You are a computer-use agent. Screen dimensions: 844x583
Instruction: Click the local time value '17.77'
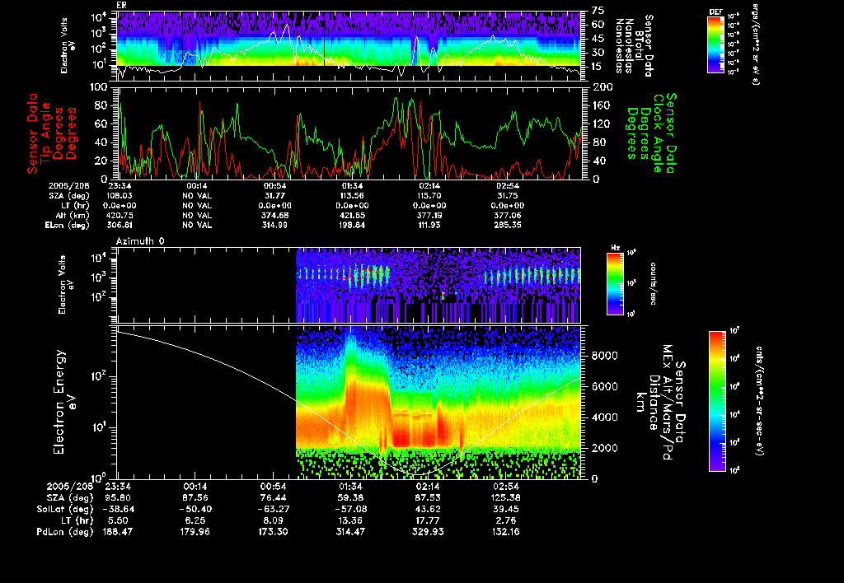click(428, 520)
